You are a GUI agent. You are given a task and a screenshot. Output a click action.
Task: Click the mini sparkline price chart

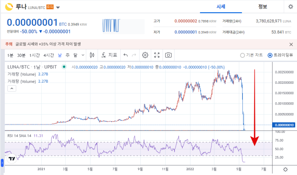point(123,26)
